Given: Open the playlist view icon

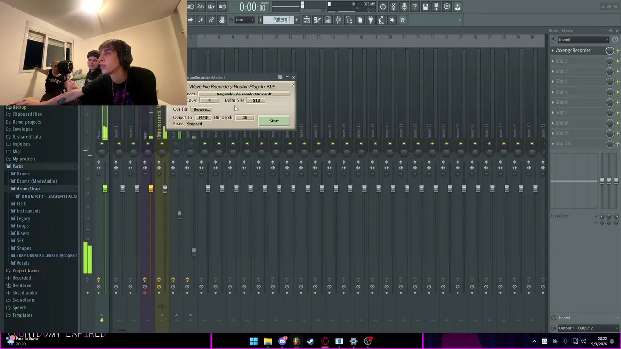Looking at the screenshot, I should 307,20.
